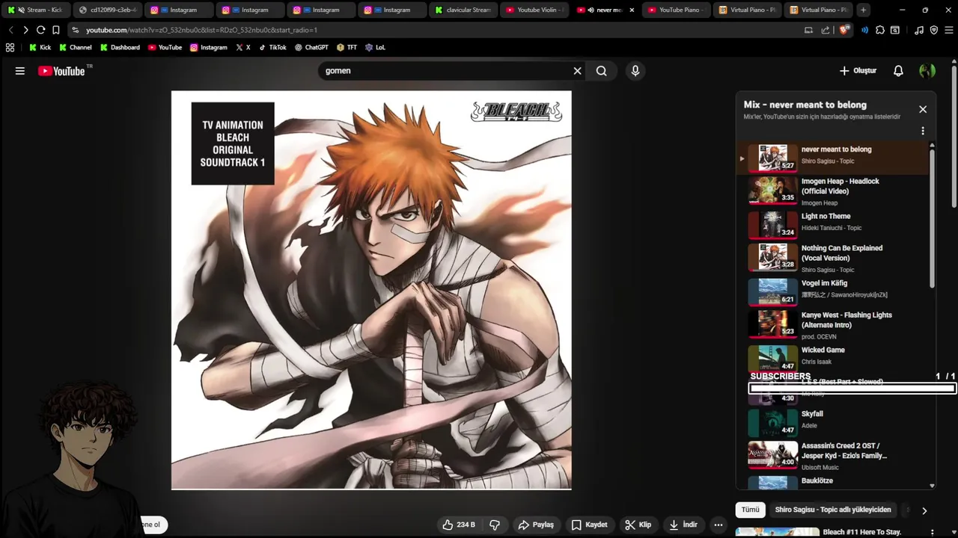
Task: Open the browser main hamburger menu
Action: tap(948, 30)
